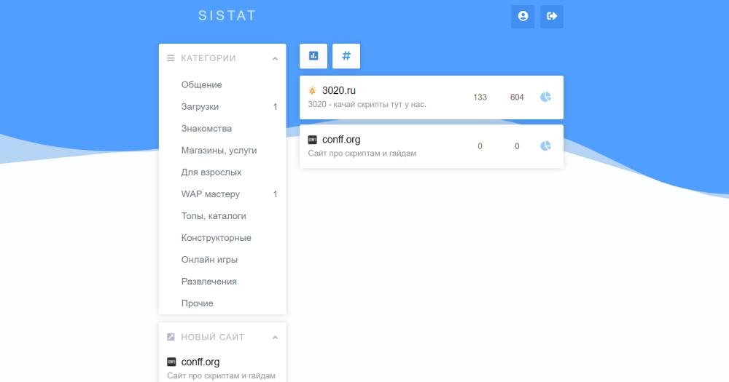The height and width of the screenshot is (382, 729).
Task: Click the SISTAT logo title
Action: click(227, 15)
